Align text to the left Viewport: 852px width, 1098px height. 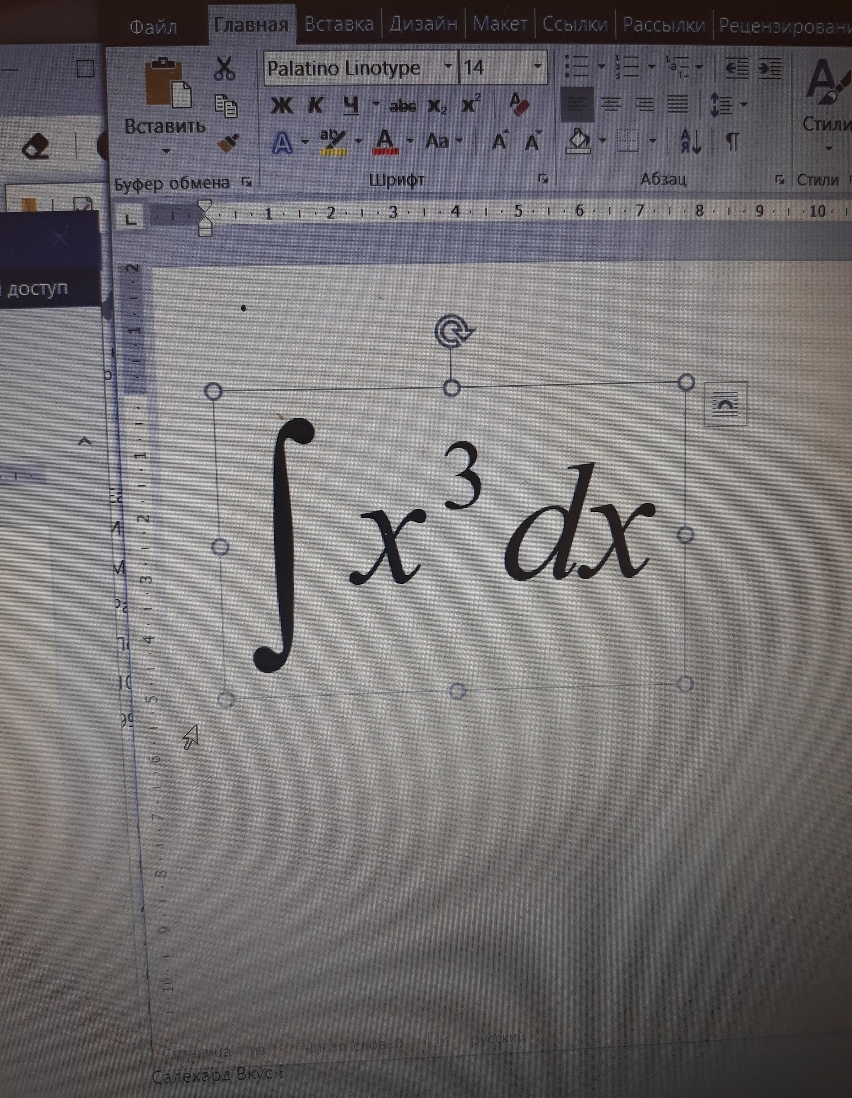pos(577,104)
